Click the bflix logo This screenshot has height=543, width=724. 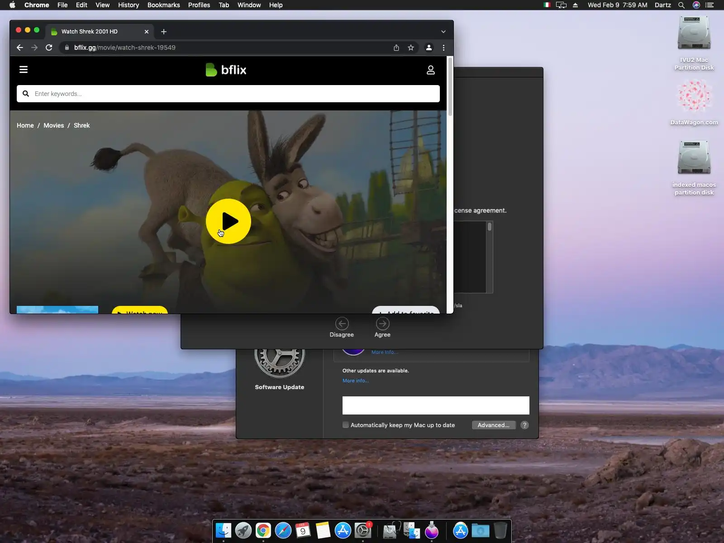coord(226,70)
